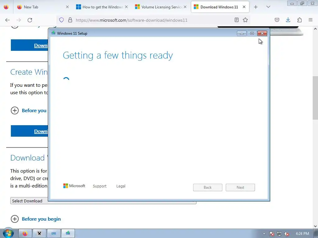This screenshot has height=238, width=318.
Task: Open the Support link in Setup
Action: pyautogui.click(x=100, y=186)
